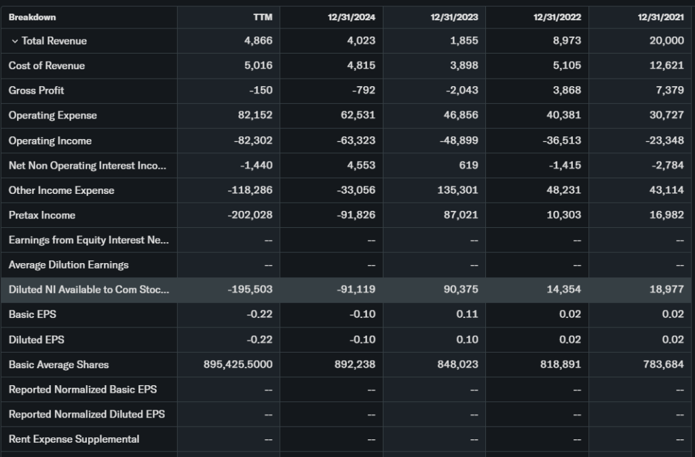Select the 12/31/2023 column header
This screenshot has width=695, height=457.
click(x=454, y=17)
